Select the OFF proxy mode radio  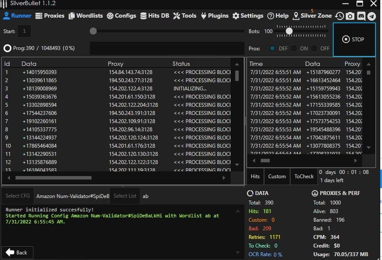[x=314, y=48]
